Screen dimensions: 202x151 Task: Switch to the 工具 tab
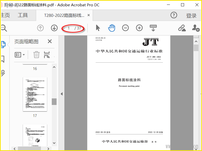coord(23,15)
